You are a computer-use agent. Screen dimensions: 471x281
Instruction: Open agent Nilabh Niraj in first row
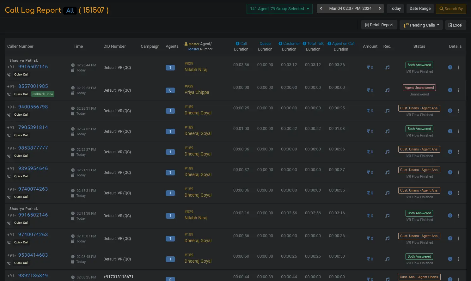(196, 70)
